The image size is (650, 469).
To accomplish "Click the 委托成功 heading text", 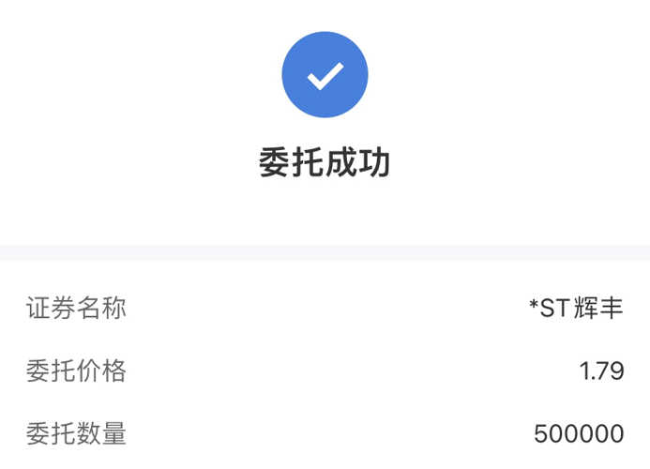I will click(325, 163).
